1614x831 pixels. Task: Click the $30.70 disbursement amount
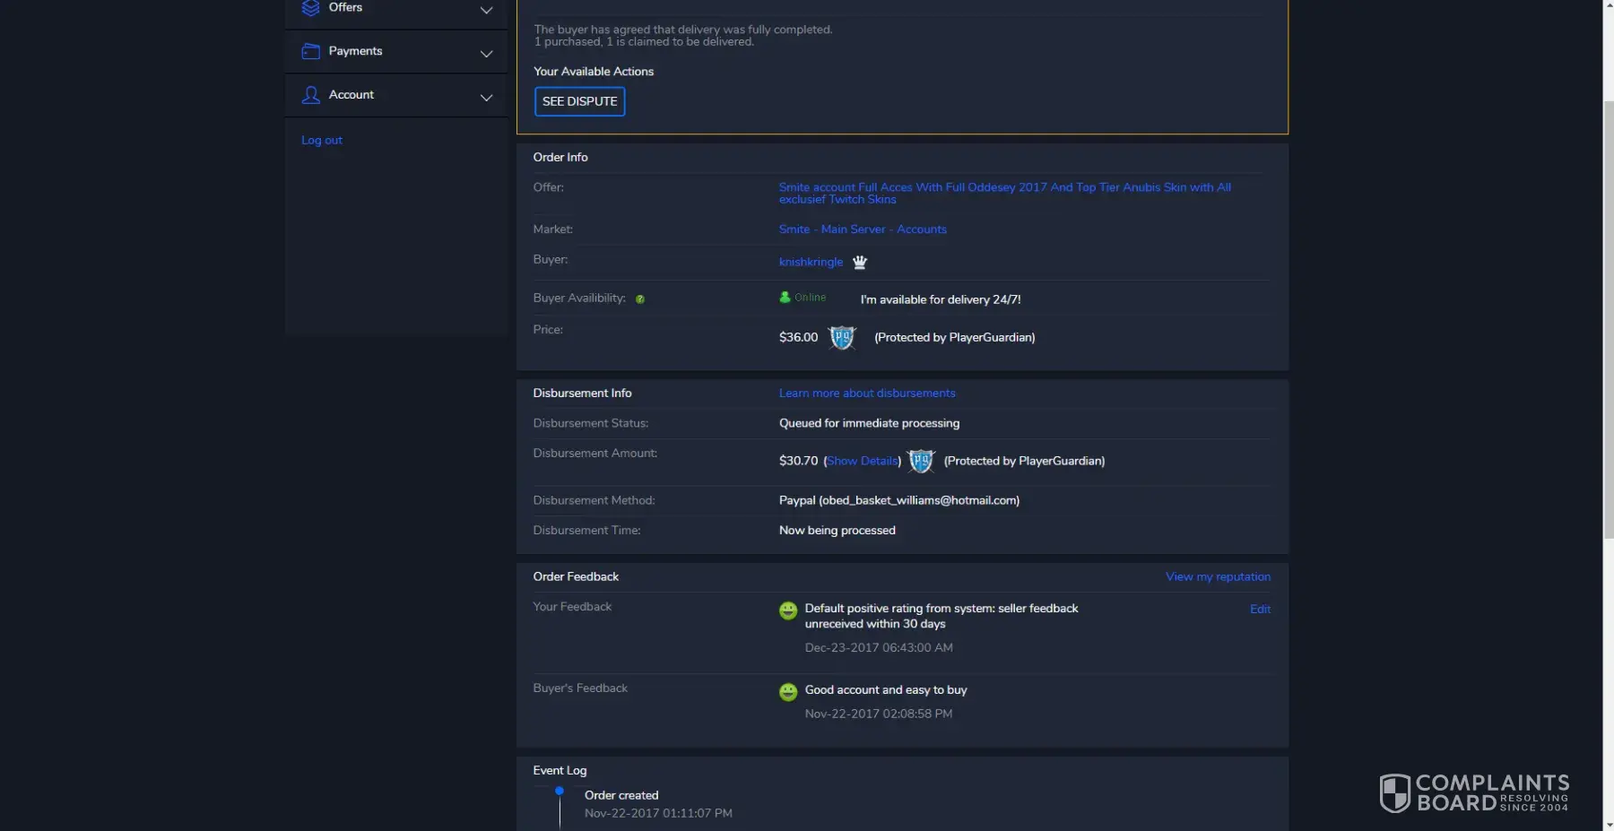point(799,461)
